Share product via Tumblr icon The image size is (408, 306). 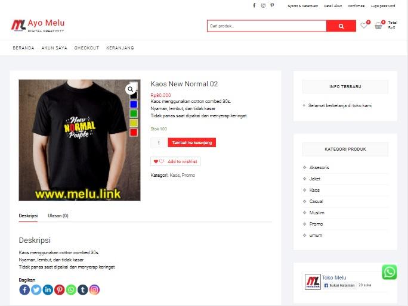click(83, 290)
